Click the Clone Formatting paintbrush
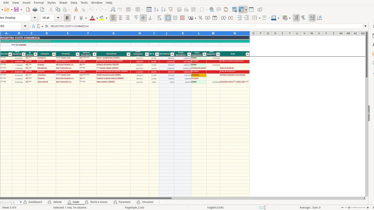 76,10
